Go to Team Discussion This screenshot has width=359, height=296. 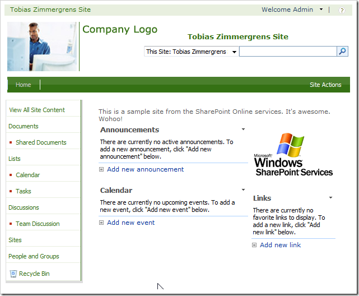pyautogui.click(x=38, y=224)
